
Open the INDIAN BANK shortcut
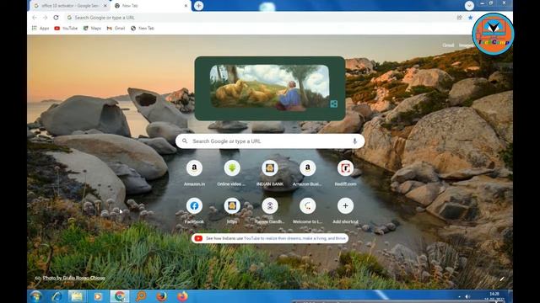point(270,173)
